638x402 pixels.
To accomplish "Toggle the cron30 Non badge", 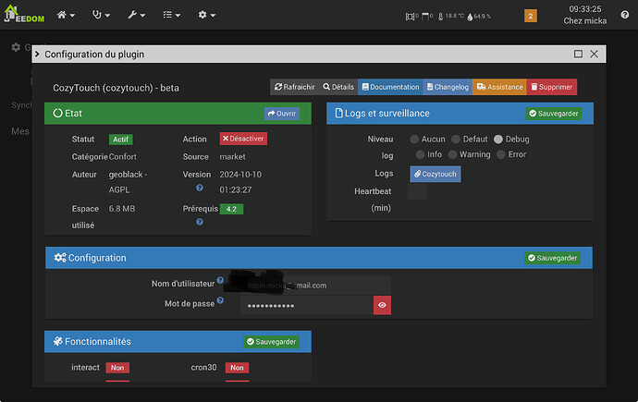I will click(237, 368).
